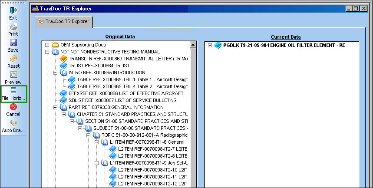373x188 pixels.
Task: Click the SBLIST REF-X000867 icon
Action: tap(63, 100)
